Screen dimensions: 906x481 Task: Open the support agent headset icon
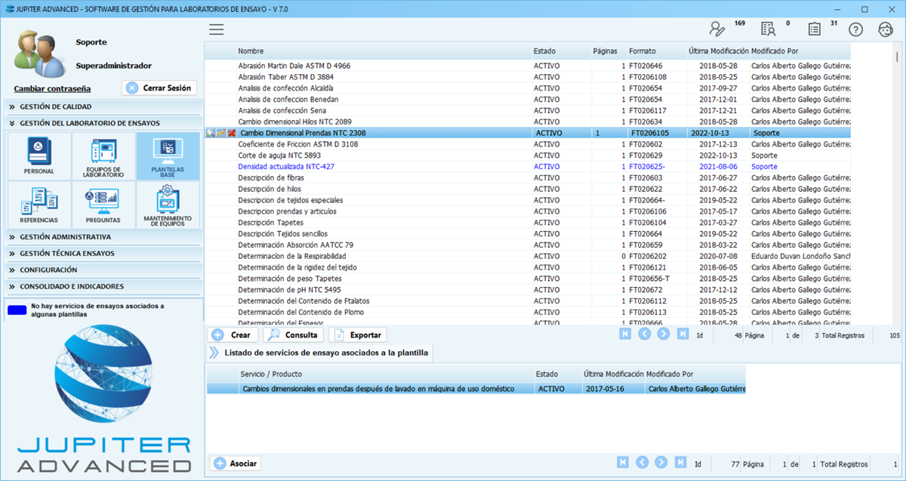(x=886, y=29)
